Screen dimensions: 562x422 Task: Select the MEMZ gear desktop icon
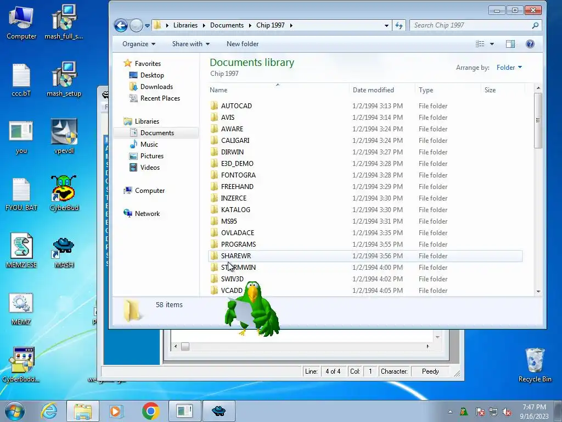[x=21, y=309]
